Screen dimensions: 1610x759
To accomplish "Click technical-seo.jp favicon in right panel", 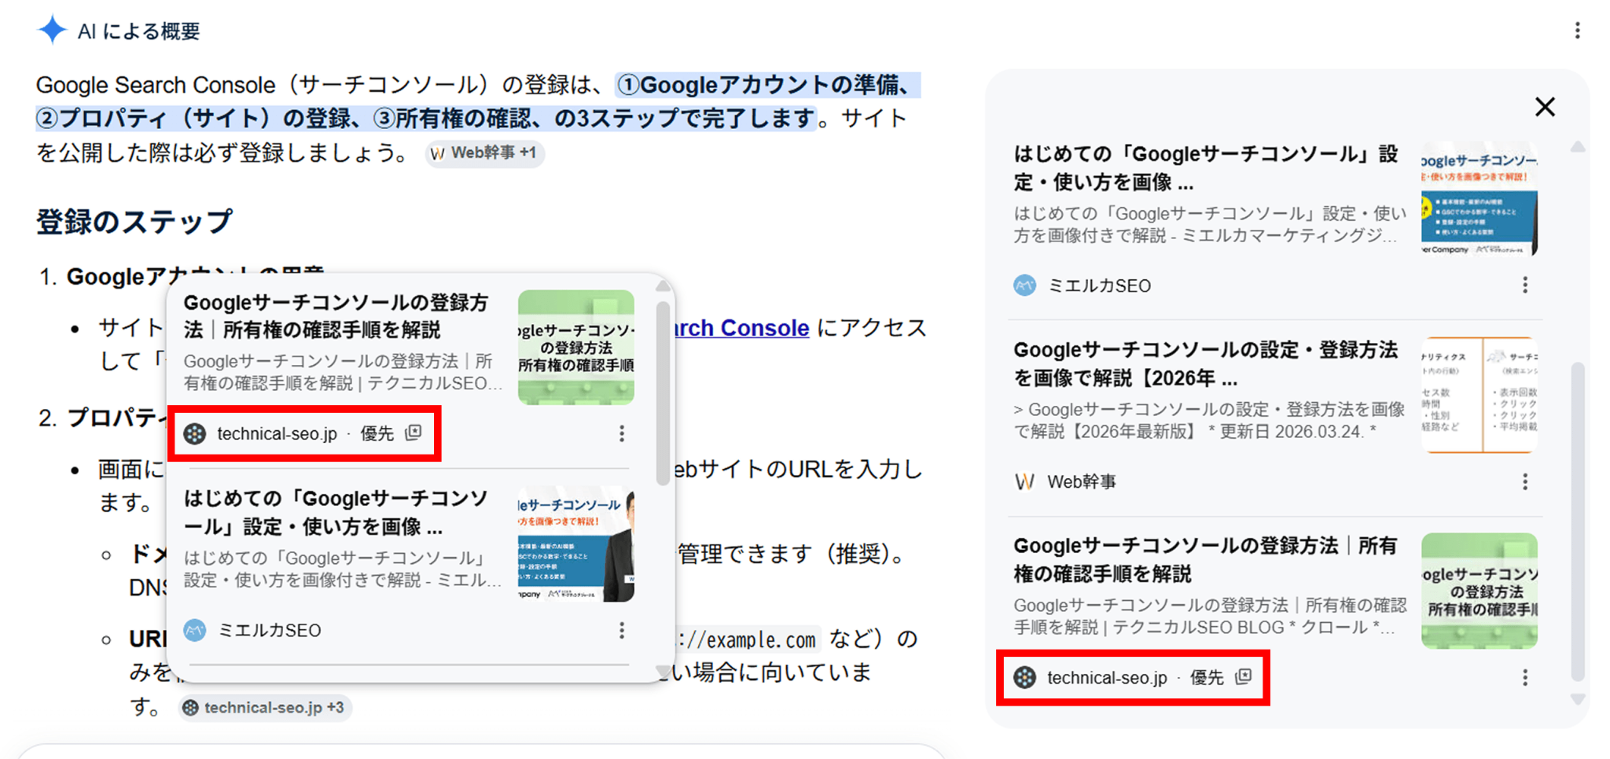I will pyautogui.click(x=1024, y=677).
